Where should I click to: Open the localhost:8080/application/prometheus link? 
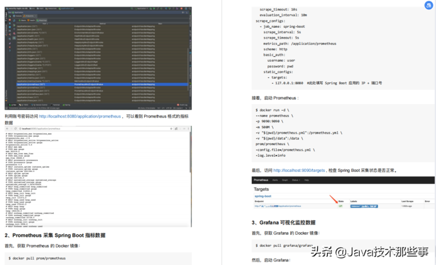(80, 116)
